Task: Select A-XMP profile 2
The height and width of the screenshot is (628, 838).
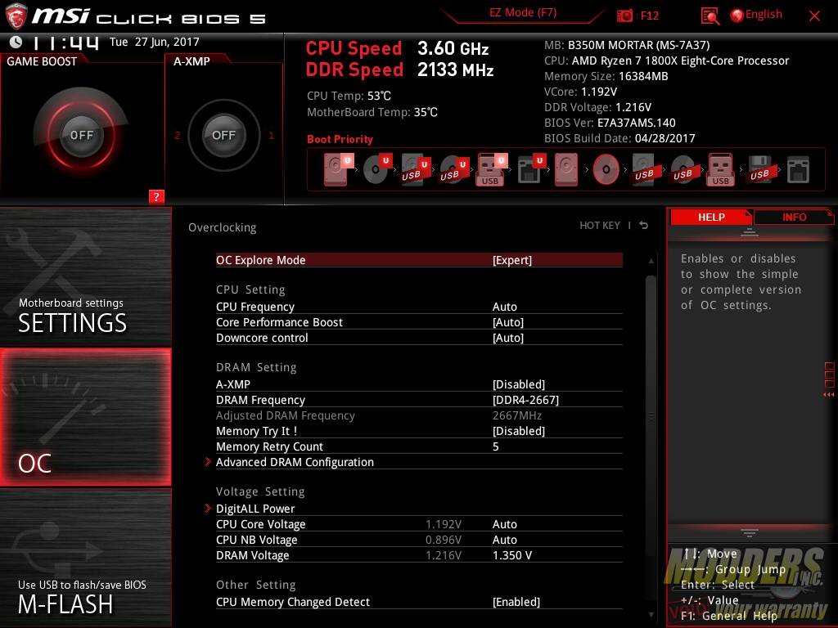Action: [177, 135]
